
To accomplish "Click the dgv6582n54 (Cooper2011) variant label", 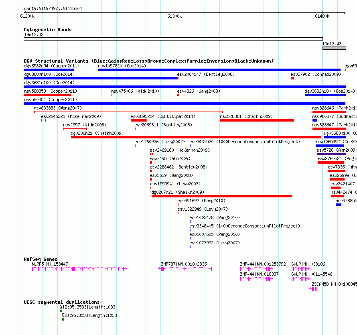I will [52, 66].
